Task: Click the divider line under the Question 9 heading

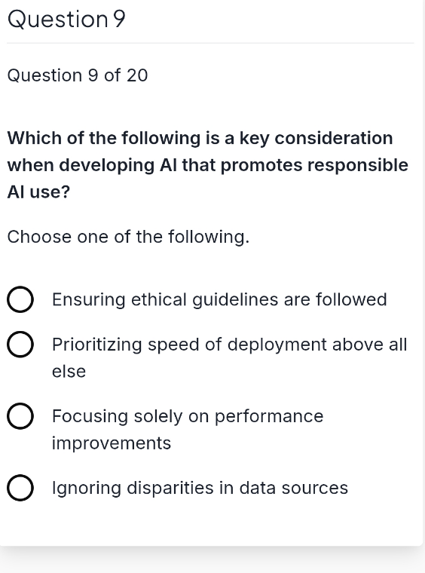Action: pyautogui.click(x=210, y=43)
